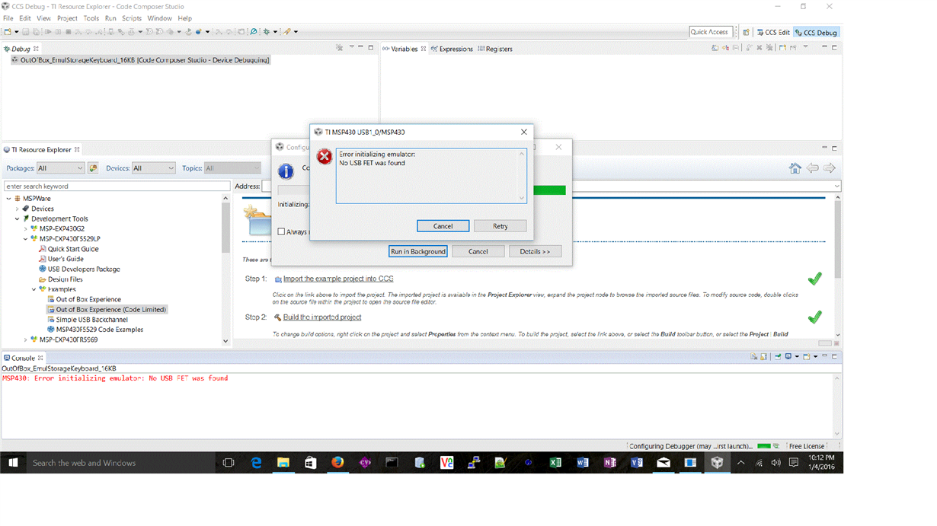
Task: Click the green progress bar in Configuring dialog
Action: 549,190
